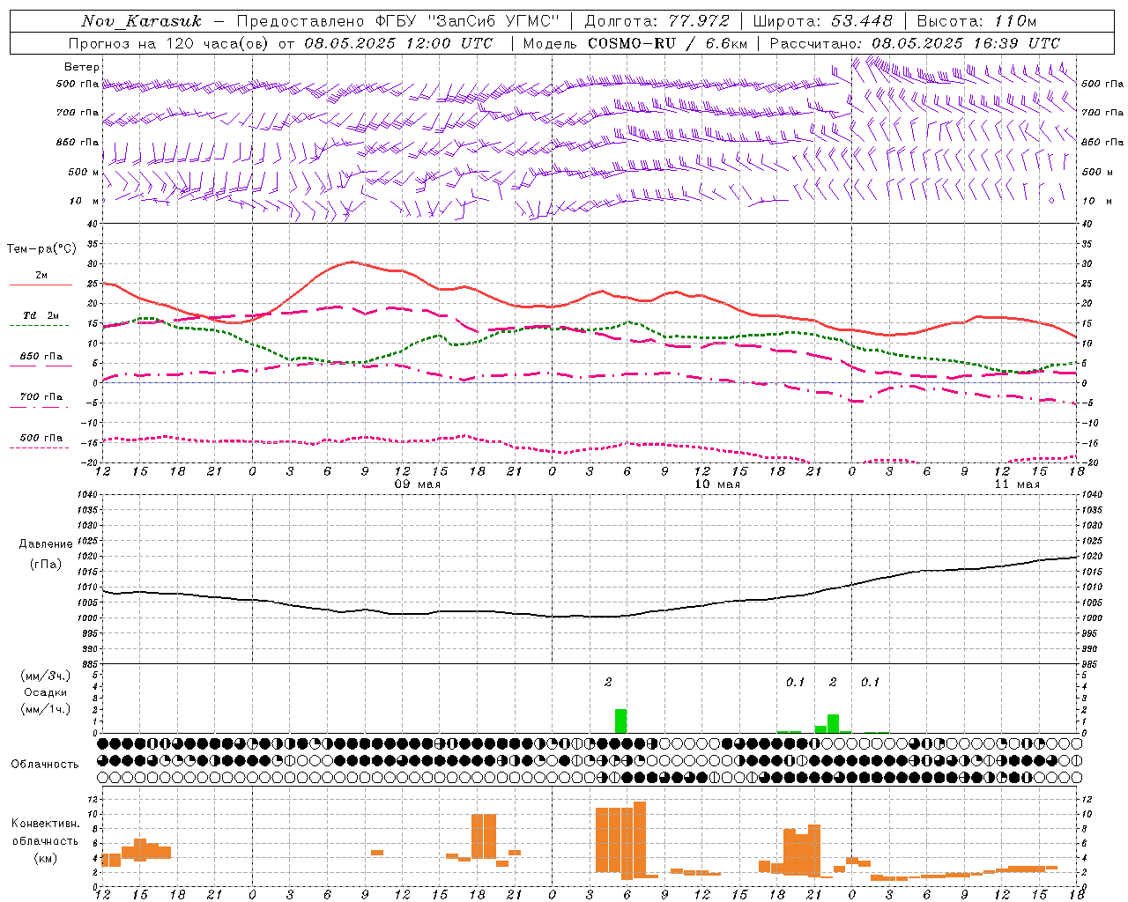The height and width of the screenshot is (902, 1128).
Task: Click the tallest orange convective cloud bar
Action: (640, 839)
